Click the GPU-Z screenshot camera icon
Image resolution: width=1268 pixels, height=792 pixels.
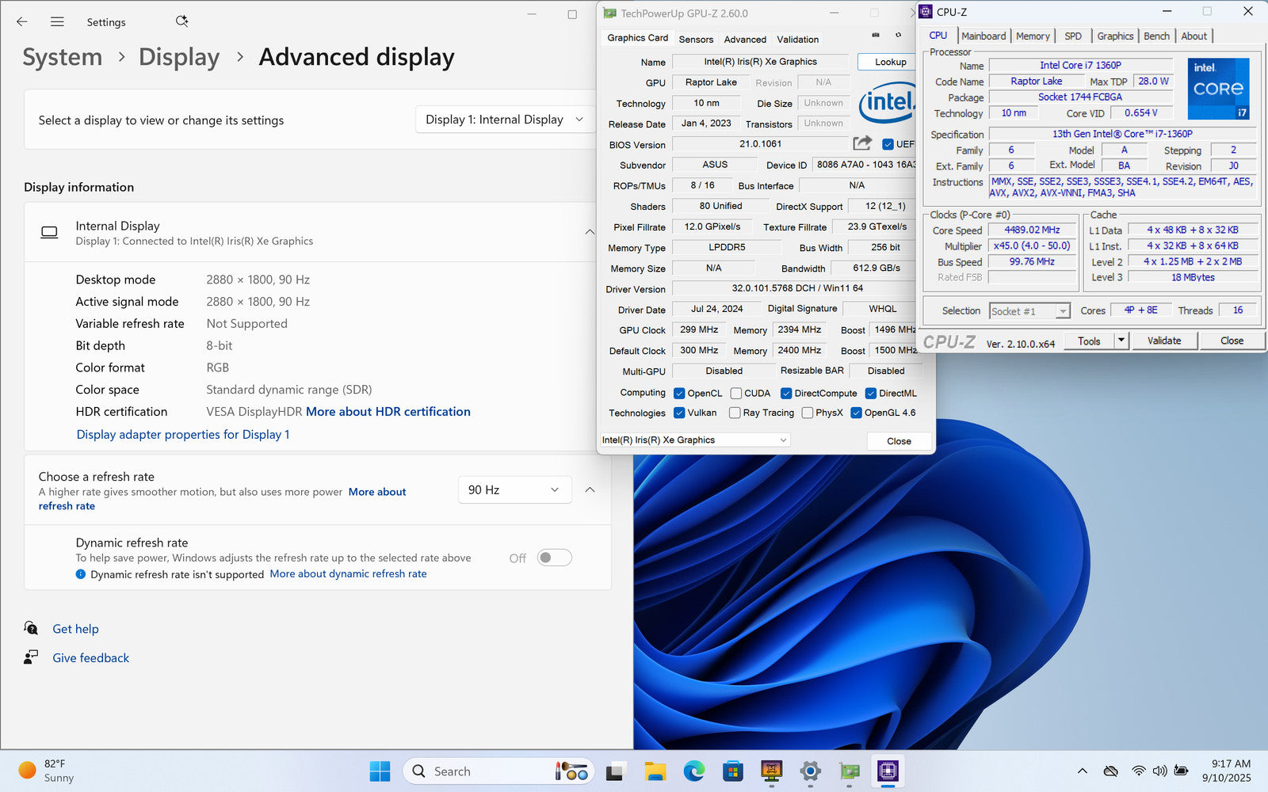876,35
